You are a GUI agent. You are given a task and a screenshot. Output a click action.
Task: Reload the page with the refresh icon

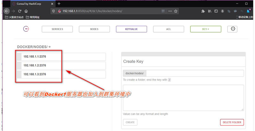pyautogui.click(x=20, y=11)
